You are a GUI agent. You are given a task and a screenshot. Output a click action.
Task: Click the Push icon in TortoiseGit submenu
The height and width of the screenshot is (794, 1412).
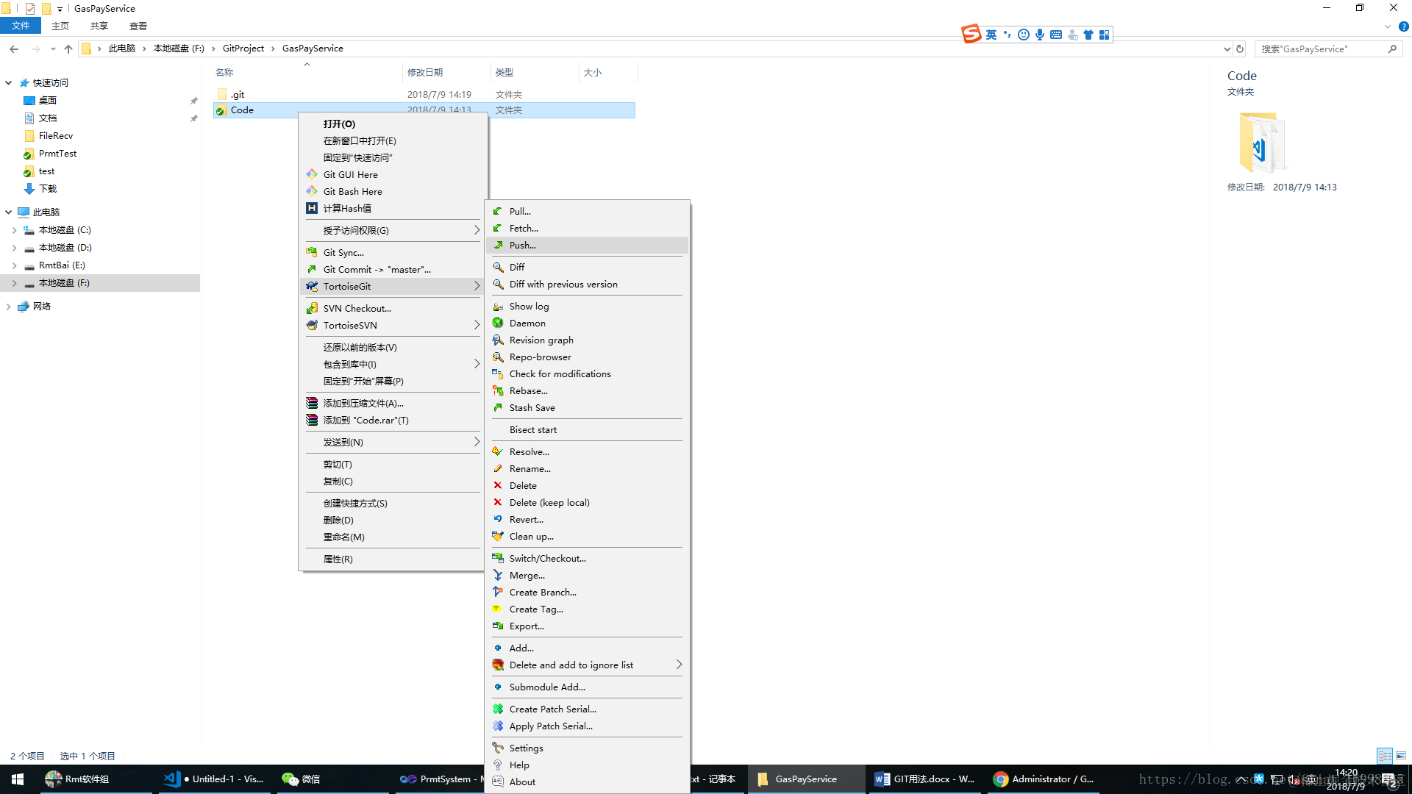point(498,245)
